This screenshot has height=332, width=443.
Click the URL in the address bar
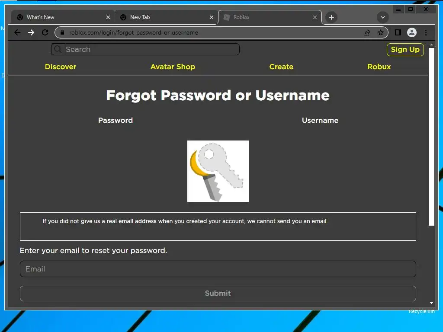click(x=134, y=32)
